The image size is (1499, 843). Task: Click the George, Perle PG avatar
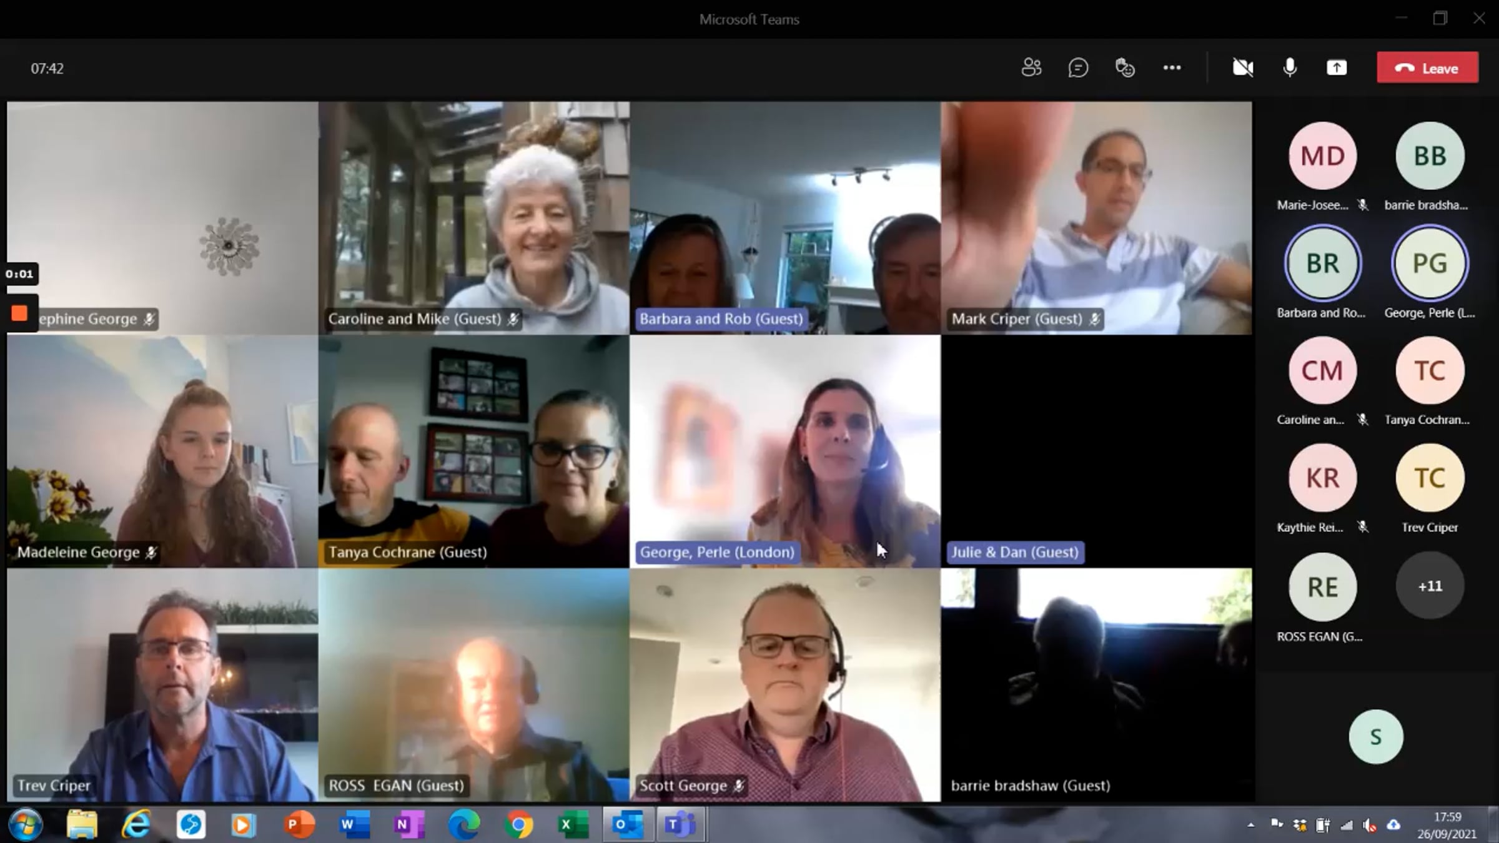[x=1430, y=264]
